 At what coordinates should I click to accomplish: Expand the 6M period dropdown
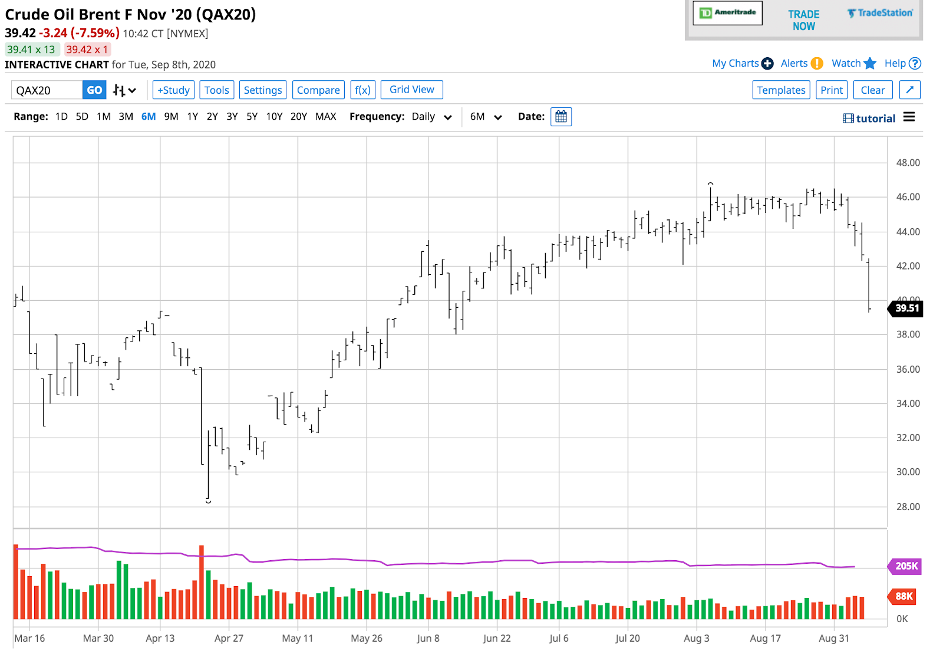pyautogui.click(x=486, y=117)
